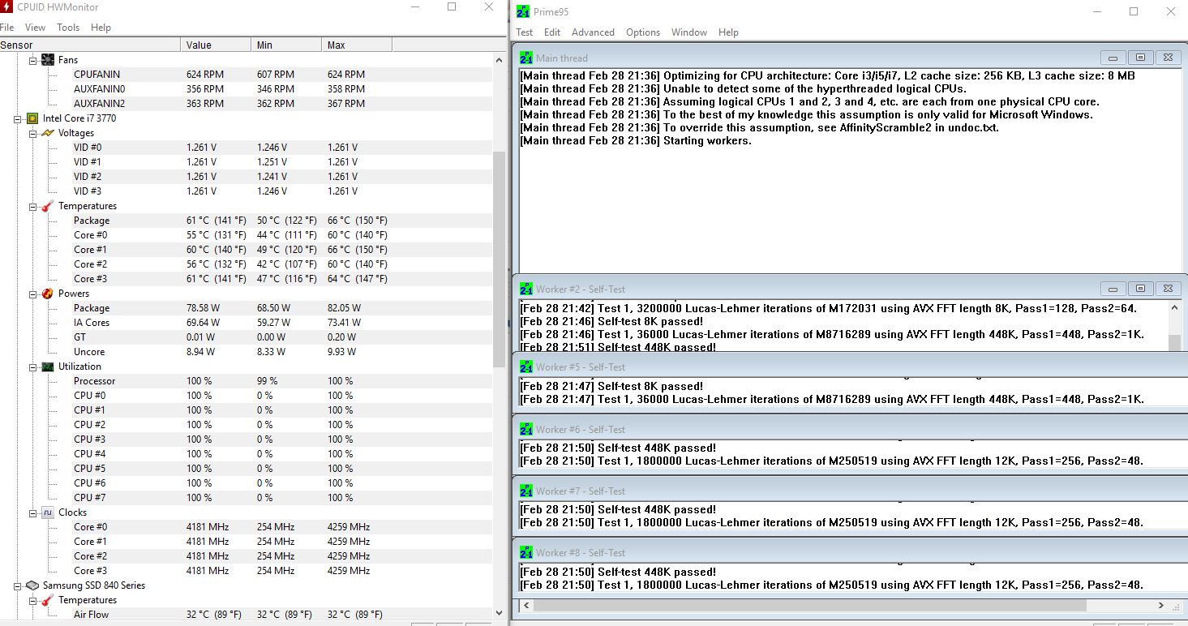Open the Prime95 Test menu
Screen dimensions: 1188x626
pos(525,32)
